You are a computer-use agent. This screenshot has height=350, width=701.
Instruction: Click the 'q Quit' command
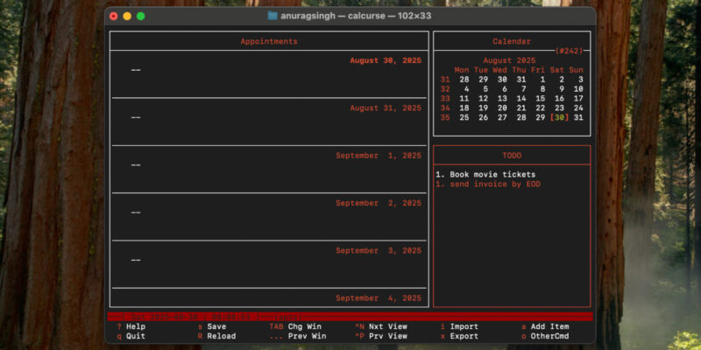131,336
